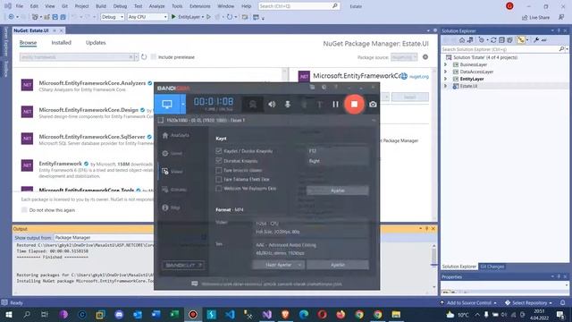Open Git menu in Visual Studio

(64, 6)
